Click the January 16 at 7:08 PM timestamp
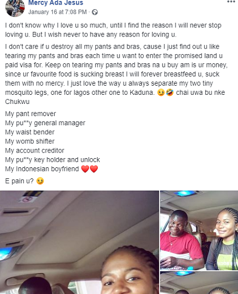The width and height of the screenshot is (238, 294). tap(58, 12)
